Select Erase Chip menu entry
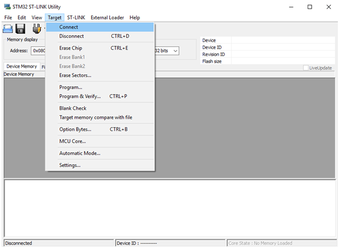The image size is (339, 248). (x=100, y=48)
